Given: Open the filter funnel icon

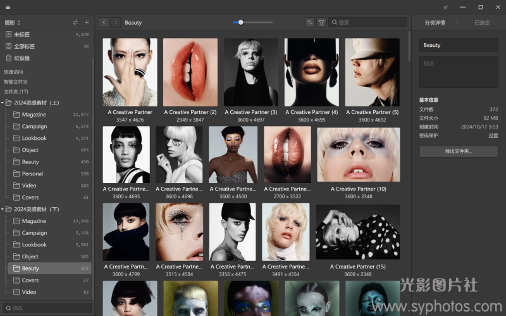Looking at the screenshot, I should tap(321, 22).
